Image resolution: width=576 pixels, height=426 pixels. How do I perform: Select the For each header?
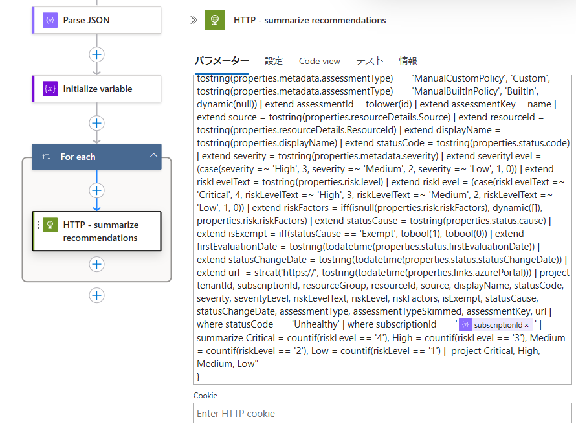tap(96, 157)
